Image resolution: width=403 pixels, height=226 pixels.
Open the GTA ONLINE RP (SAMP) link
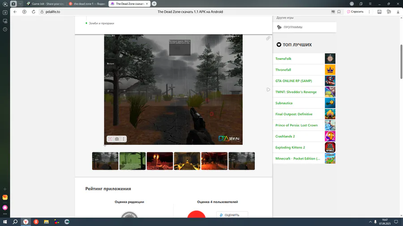tap(293, 81)
